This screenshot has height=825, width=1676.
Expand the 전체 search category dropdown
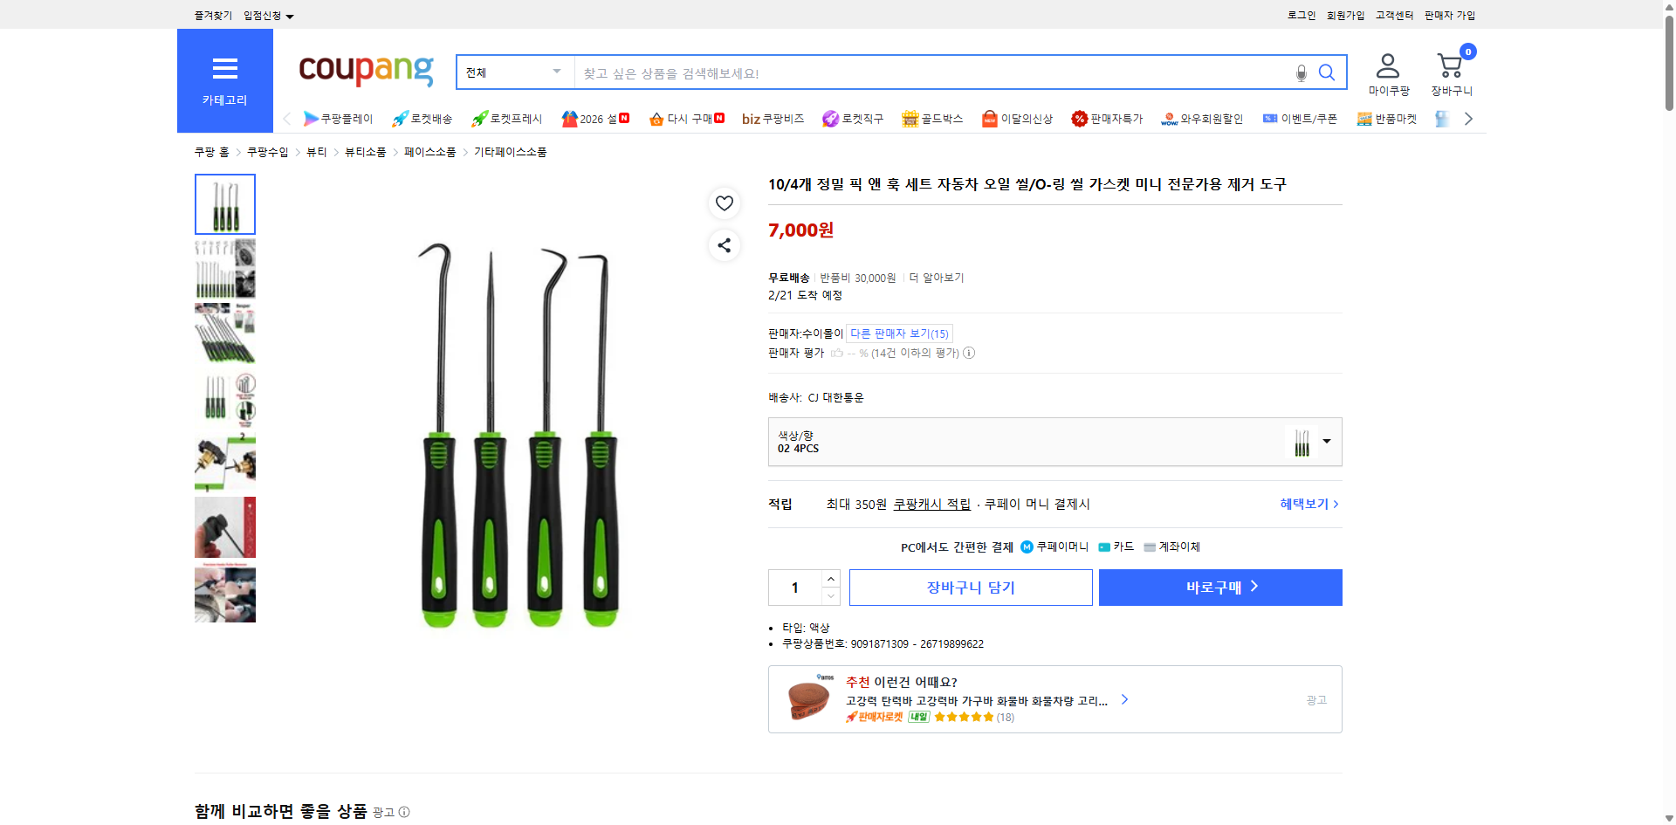[x=513, y=72]
